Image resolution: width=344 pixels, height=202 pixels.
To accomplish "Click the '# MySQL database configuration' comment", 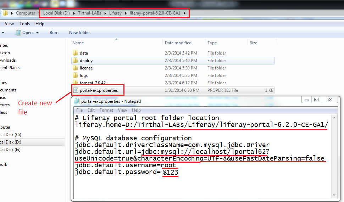I will pyautogui.click(x=133, y=138).
